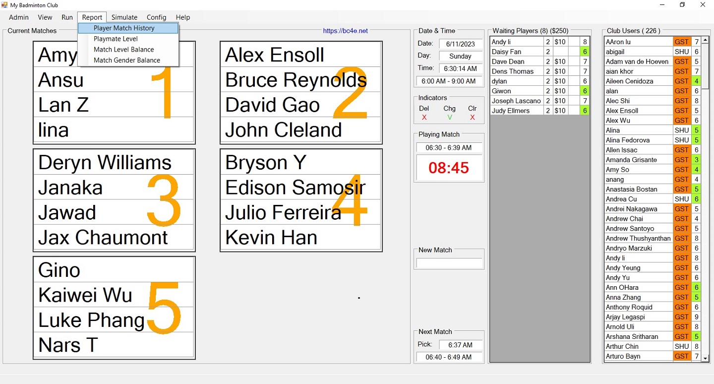This screenshot has height=384, width=714.
Task: Choose Playmate Level from Report menu
Action: coord(116,39)
